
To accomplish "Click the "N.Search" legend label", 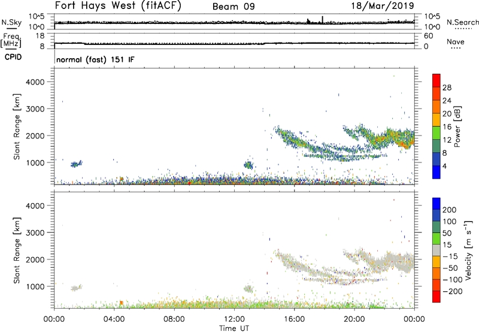I will (x=462, y=22).
